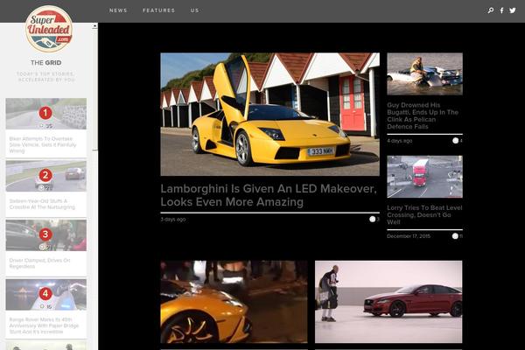Click sidebar scrollbar up arrow
Screen dimensions: 525x350
point(95,25)
